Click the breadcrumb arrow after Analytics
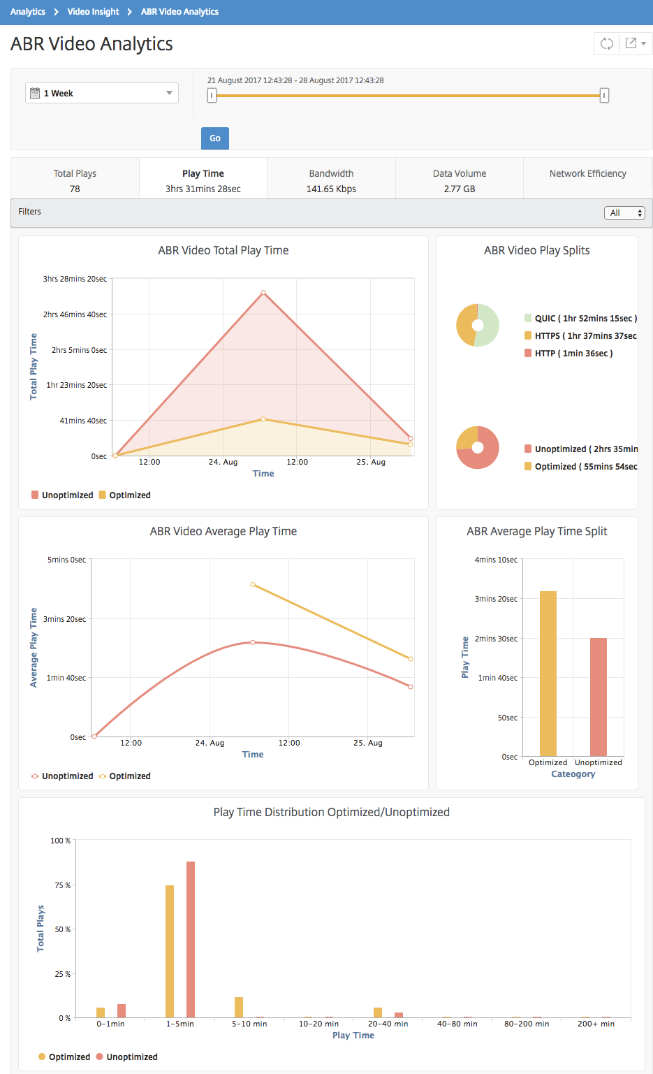This screenshot has height=1074, width=653. click(57, 12)
